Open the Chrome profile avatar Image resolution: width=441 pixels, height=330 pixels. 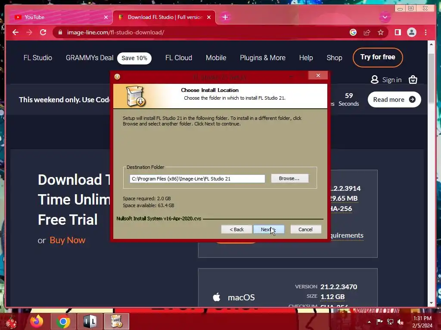click(411, 32)
